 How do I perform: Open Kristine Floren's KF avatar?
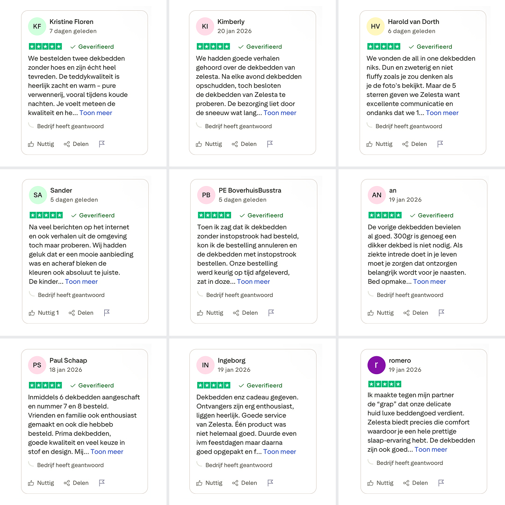pyautogui.click(x=37, y=26)
